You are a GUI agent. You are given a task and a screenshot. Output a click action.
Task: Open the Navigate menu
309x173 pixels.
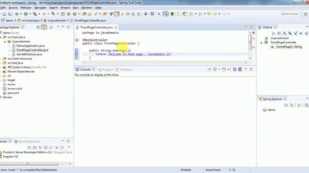click(40, 8)
